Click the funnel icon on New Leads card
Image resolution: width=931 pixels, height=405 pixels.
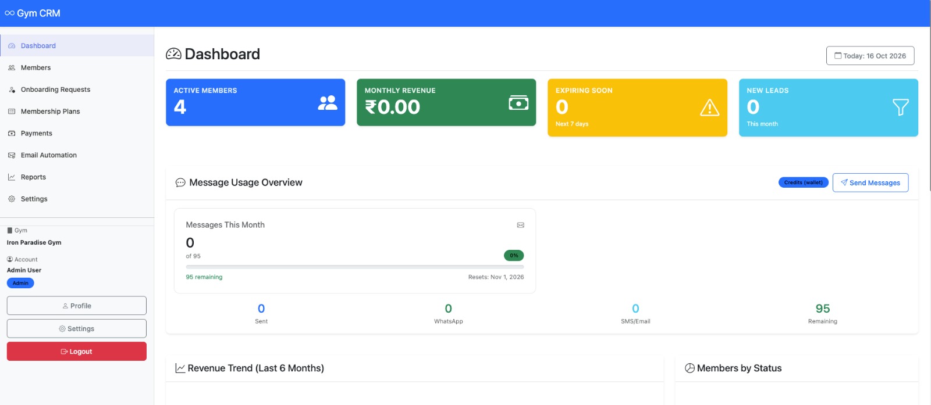click(x=901, y=107)
